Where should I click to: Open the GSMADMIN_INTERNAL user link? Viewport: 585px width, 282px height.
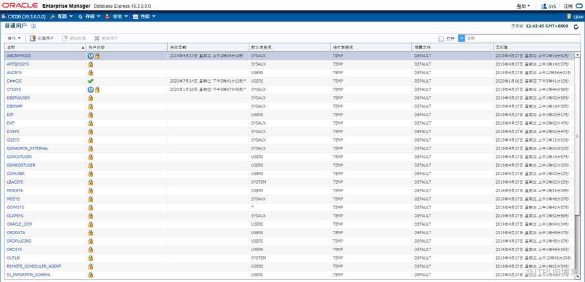(x=28, y=148)
